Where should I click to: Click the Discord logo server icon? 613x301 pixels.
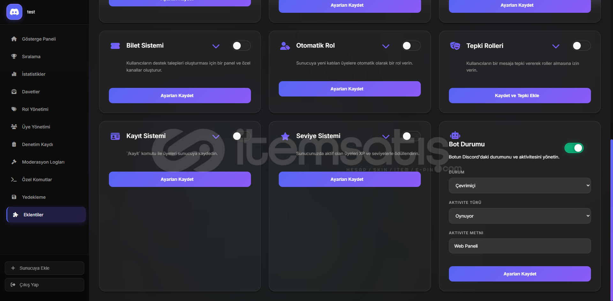[14, 12]
